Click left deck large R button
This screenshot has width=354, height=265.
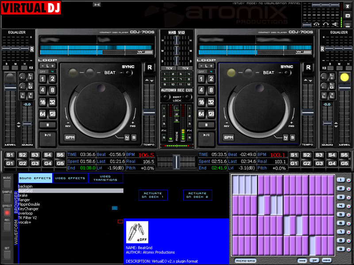(x=150, y=68)
